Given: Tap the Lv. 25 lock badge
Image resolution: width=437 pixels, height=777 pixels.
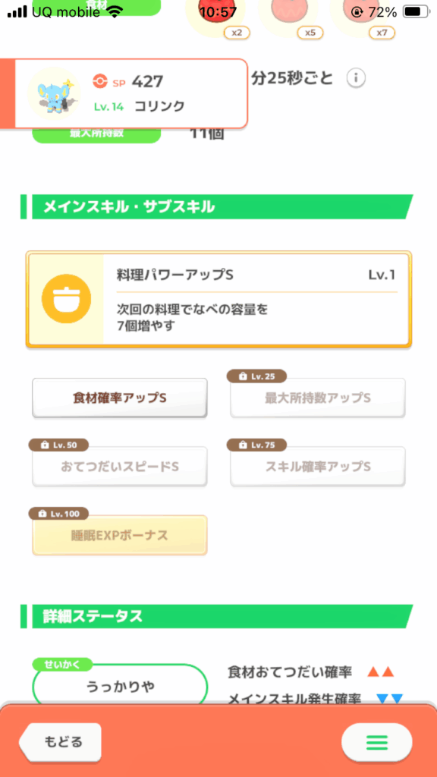Looking at the screenshot, I should pos(256,376).
